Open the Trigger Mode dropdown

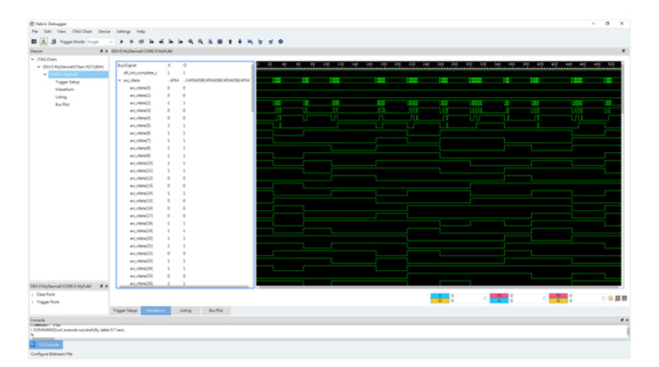pyautogui.click(x=100, y=41)
